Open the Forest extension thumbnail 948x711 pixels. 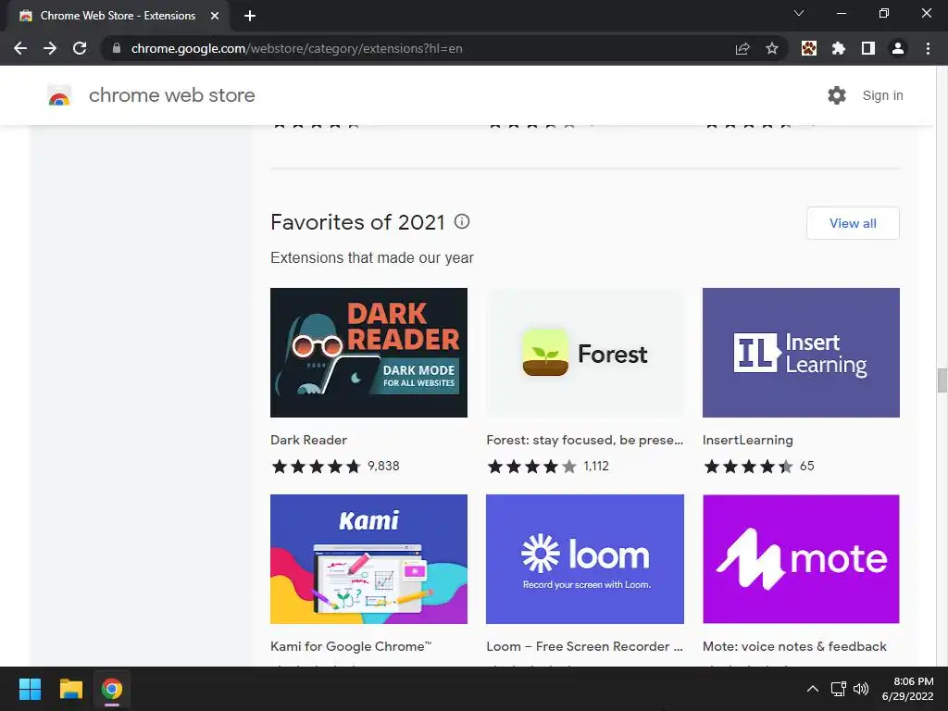coord(585,353)
